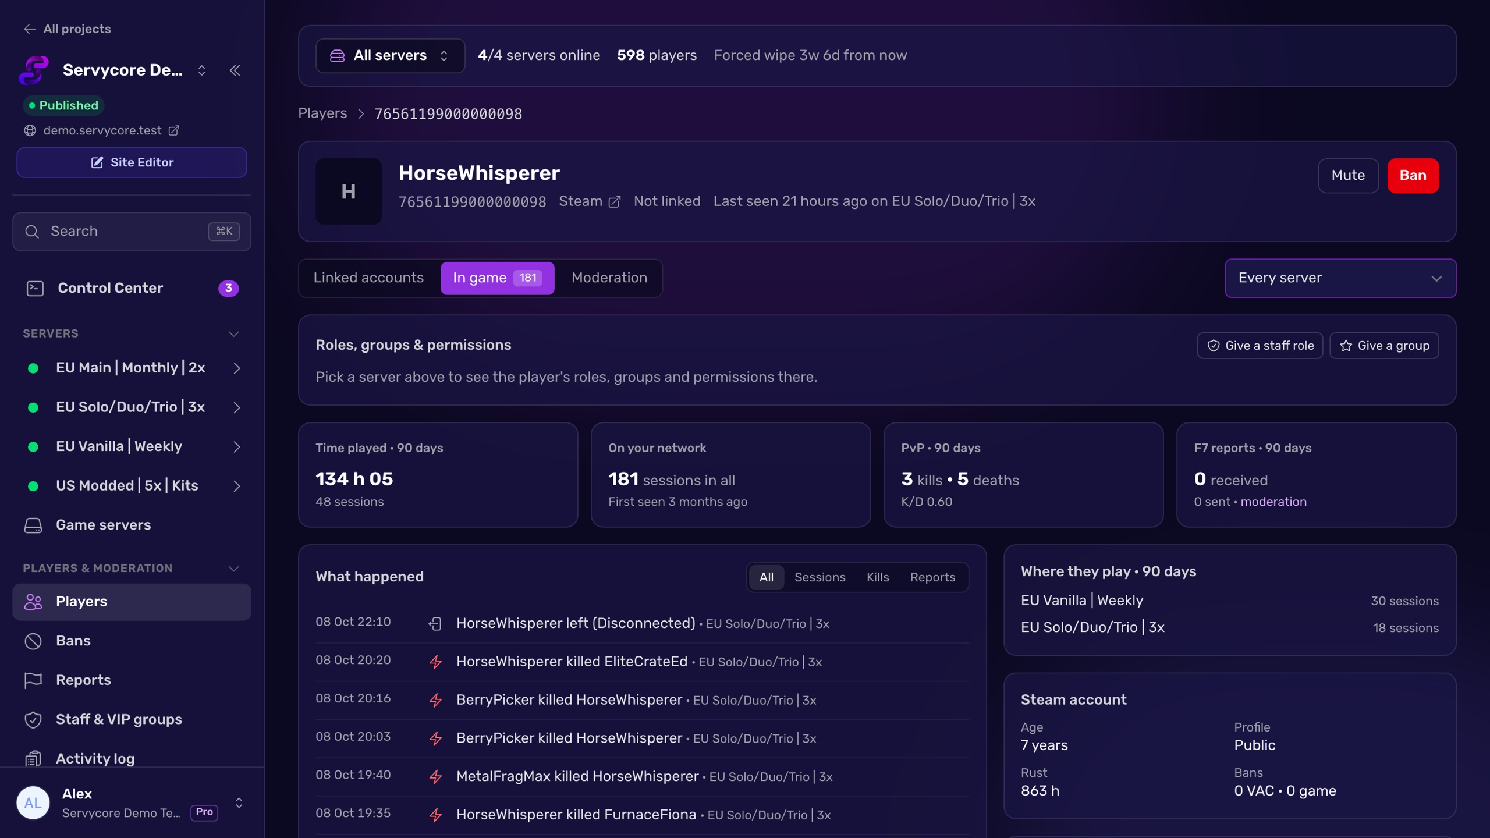Open demo.servycore.test external link icon

coord(173,130)
